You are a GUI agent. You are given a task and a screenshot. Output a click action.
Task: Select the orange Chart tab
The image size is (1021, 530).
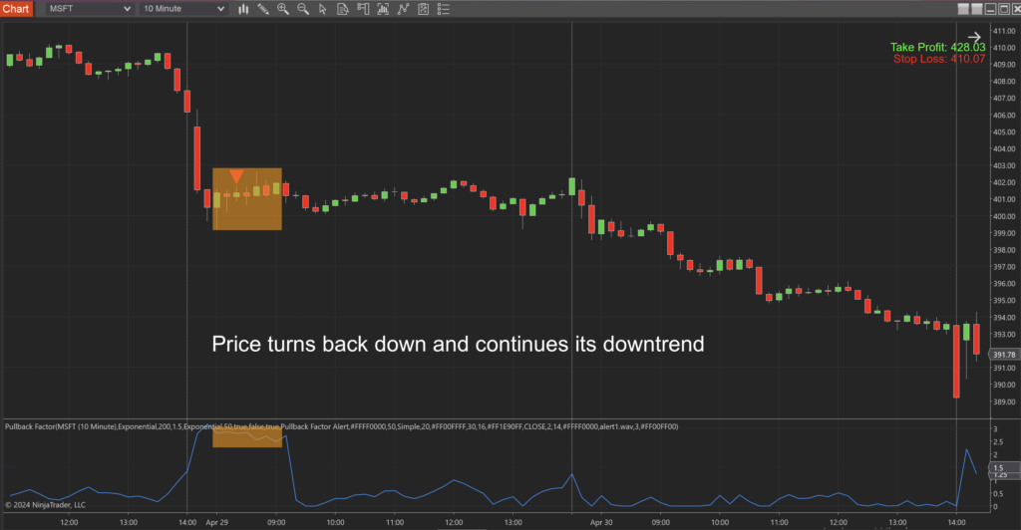(16, 9)
